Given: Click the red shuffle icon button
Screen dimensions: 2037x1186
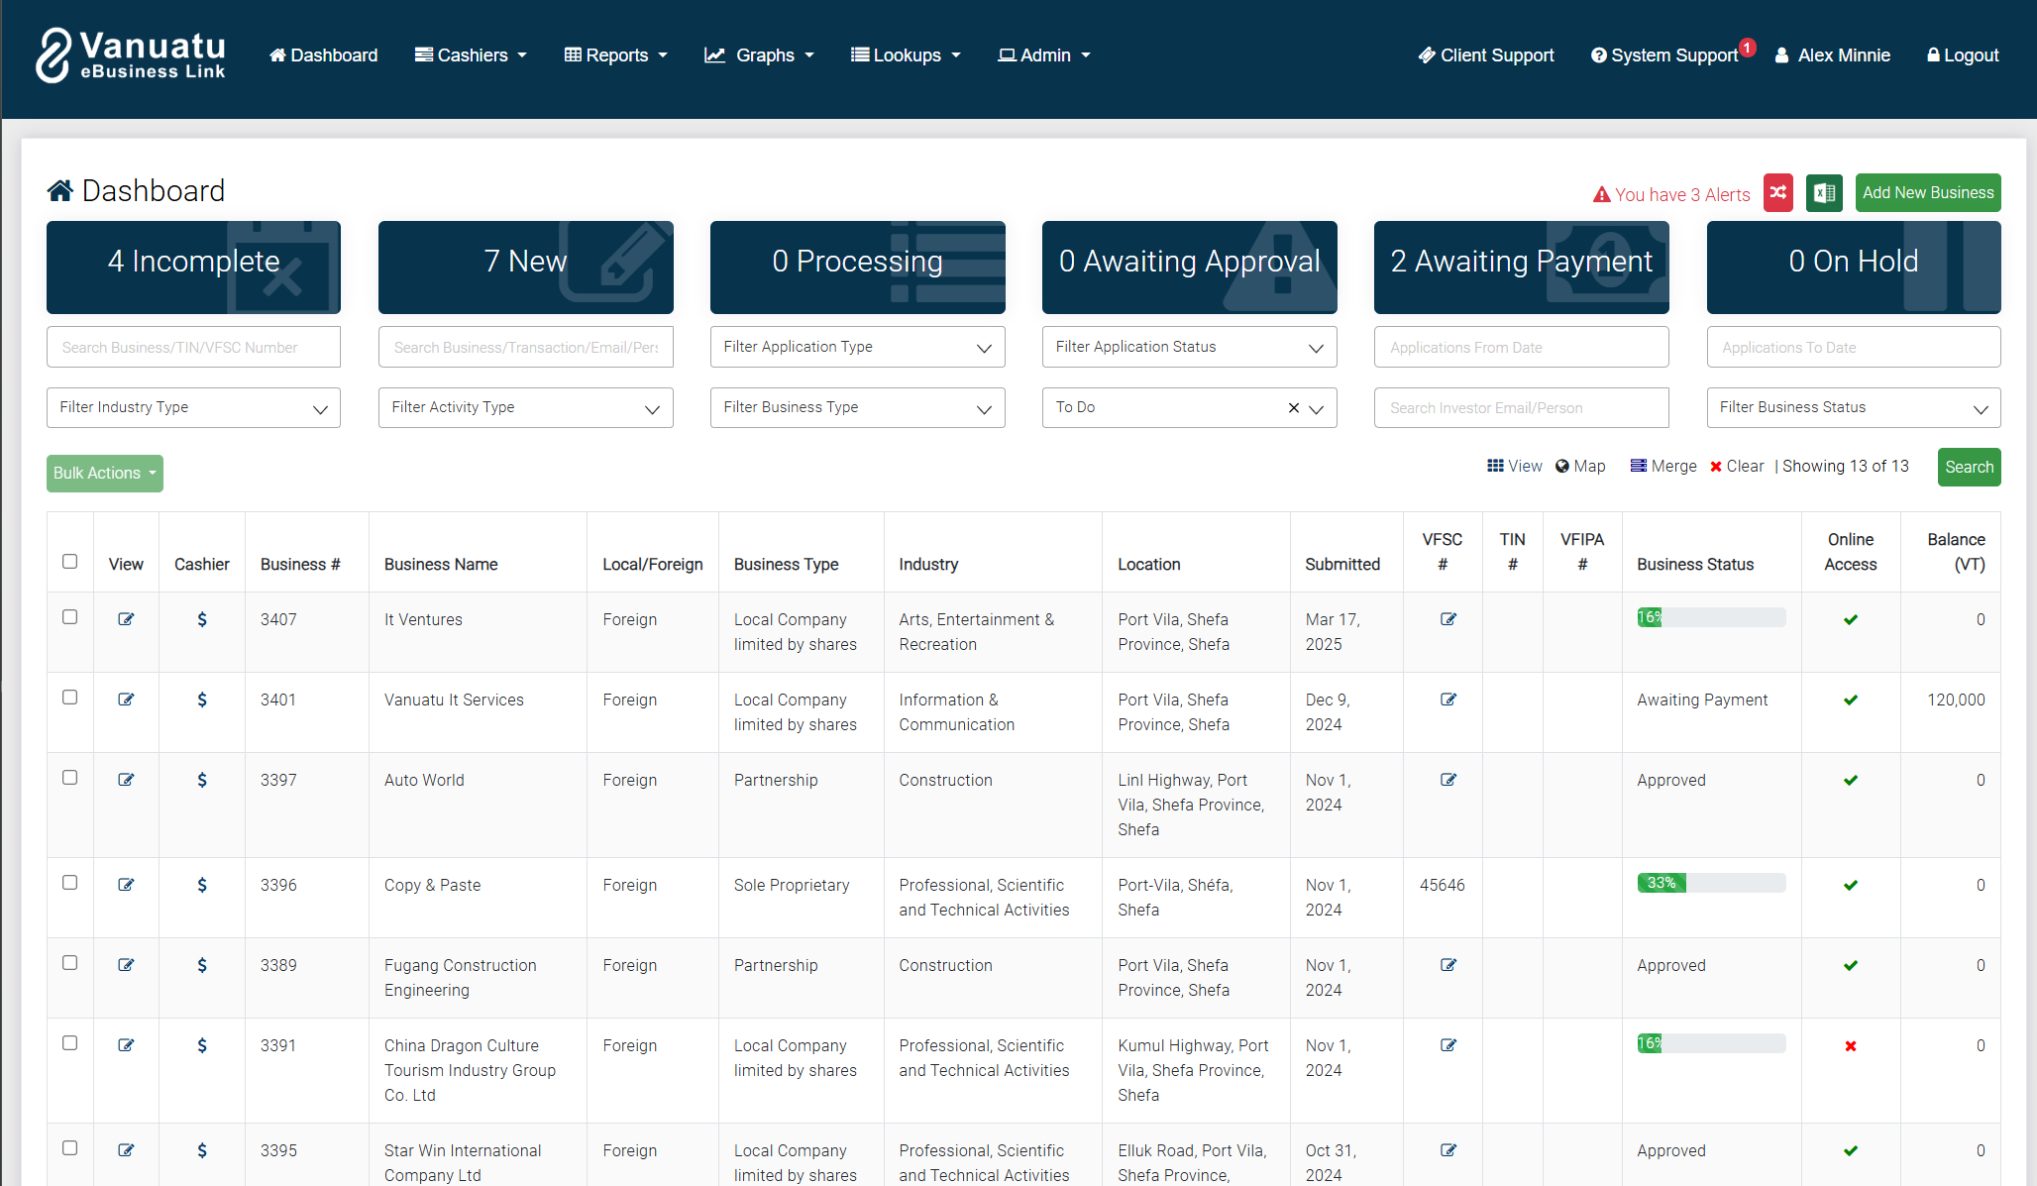Looking at the screenshot, I should pos(1778,192).
